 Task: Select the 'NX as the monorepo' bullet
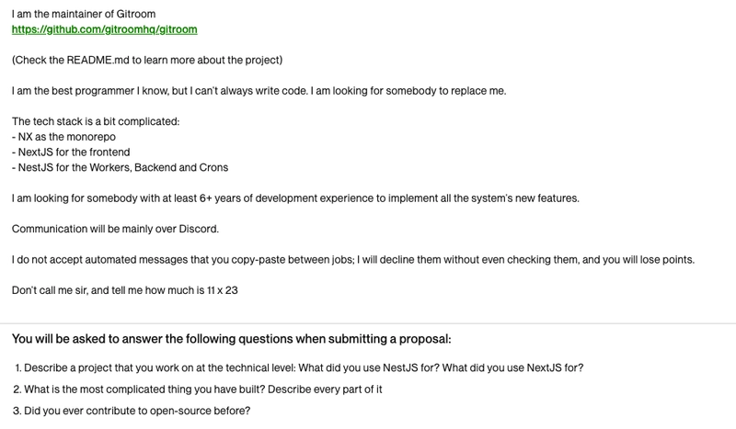coord(63,137)
